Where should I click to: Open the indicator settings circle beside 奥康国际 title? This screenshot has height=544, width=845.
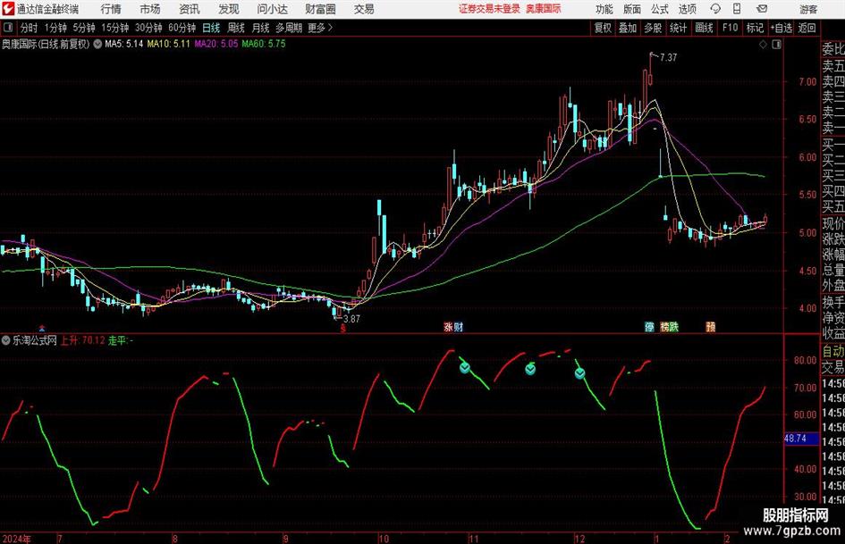point(97,44)
